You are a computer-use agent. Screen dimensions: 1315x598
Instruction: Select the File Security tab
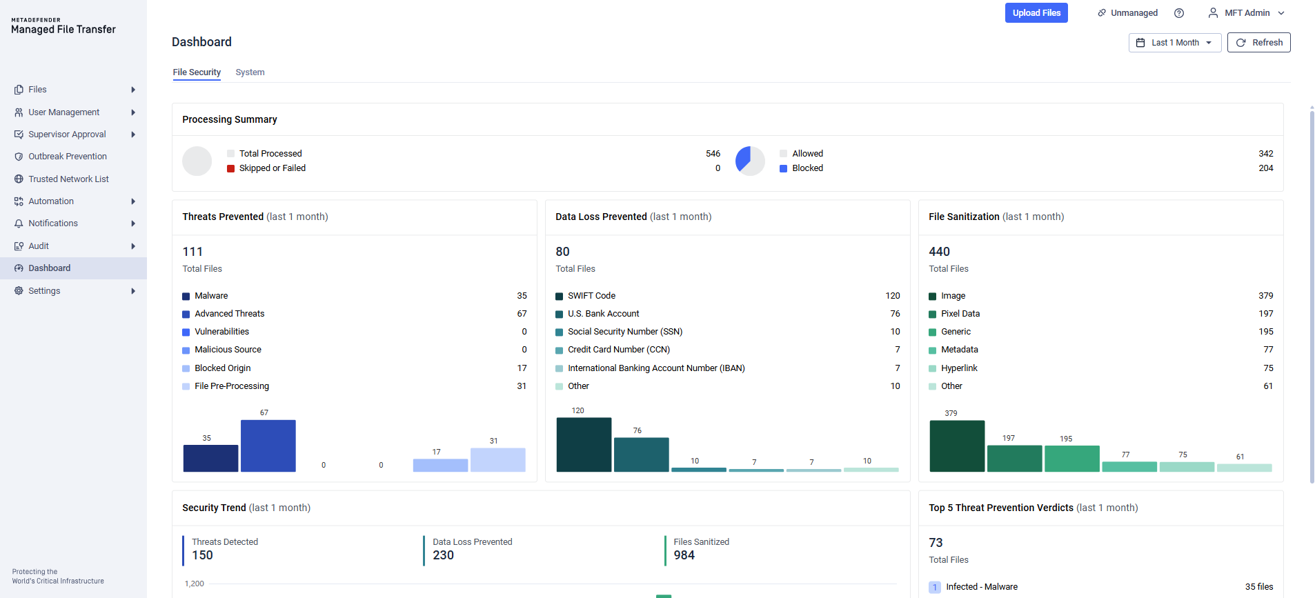tap(197, 72)
